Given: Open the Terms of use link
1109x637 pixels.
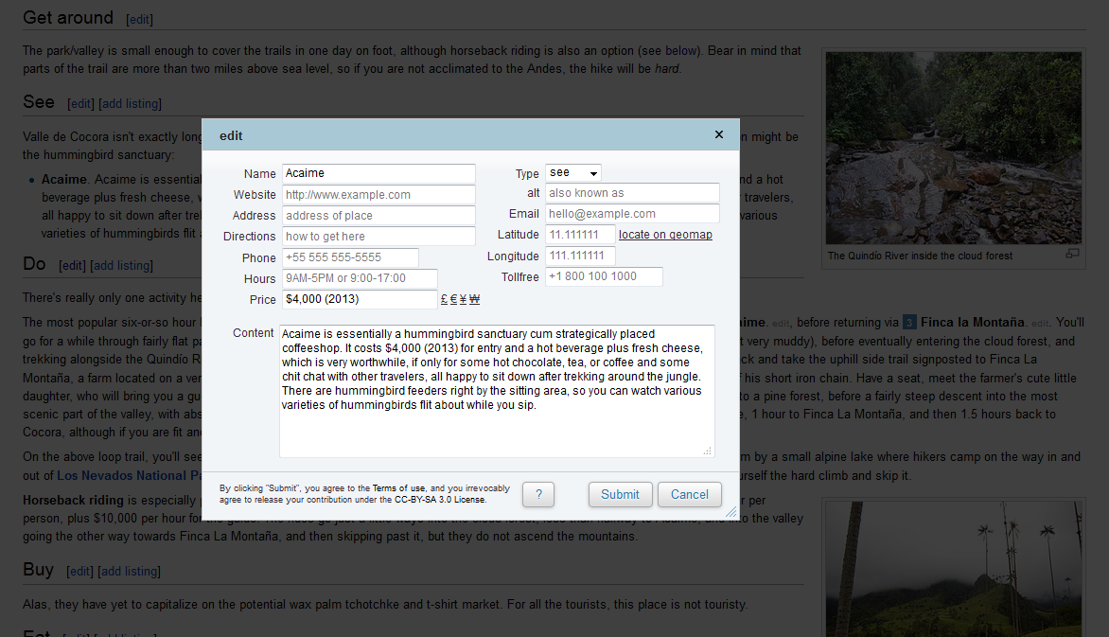Looking at the screenshot, I should 398,488.
